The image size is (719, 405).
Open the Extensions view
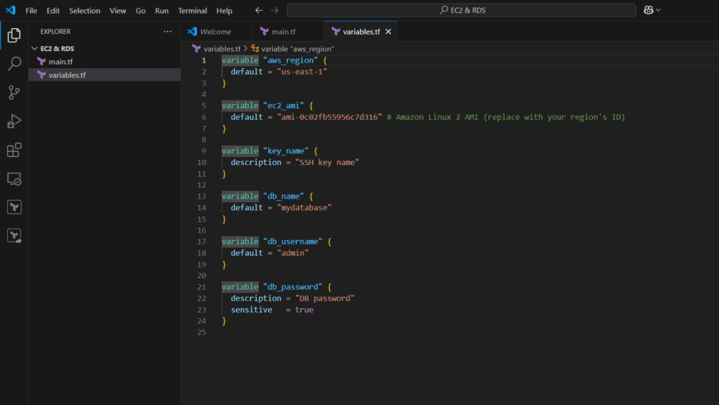point(14,150)
